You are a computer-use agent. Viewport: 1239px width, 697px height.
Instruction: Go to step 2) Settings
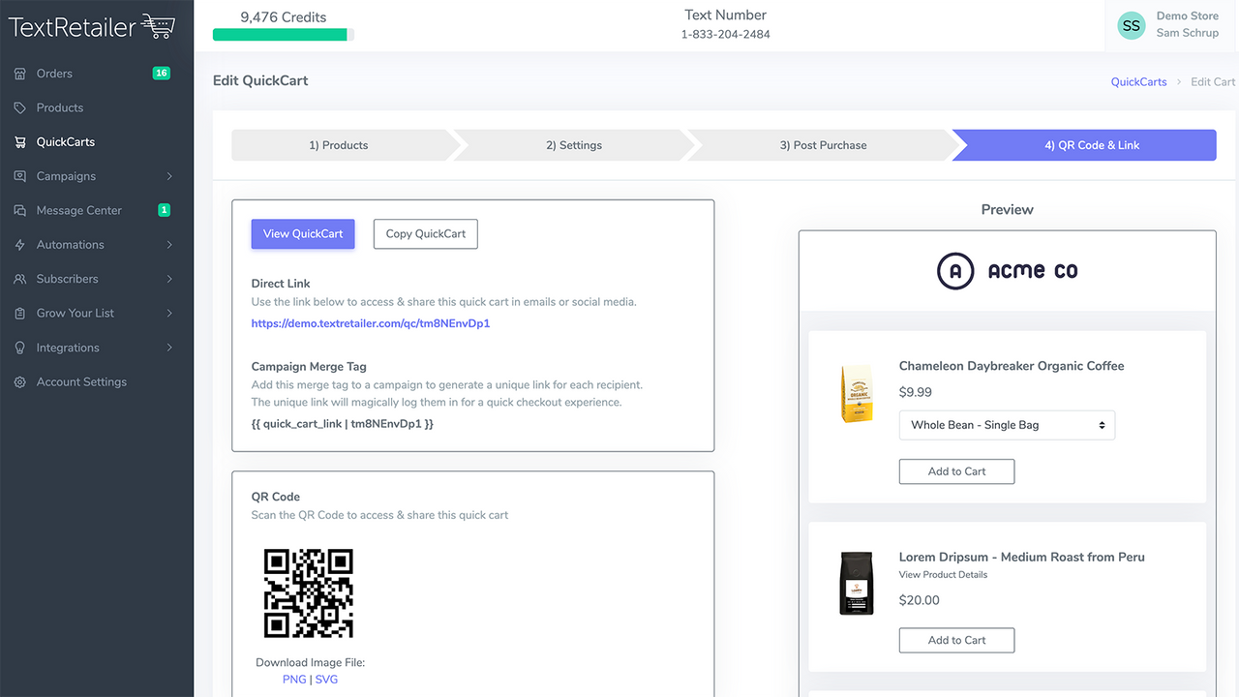pos(574,145)
